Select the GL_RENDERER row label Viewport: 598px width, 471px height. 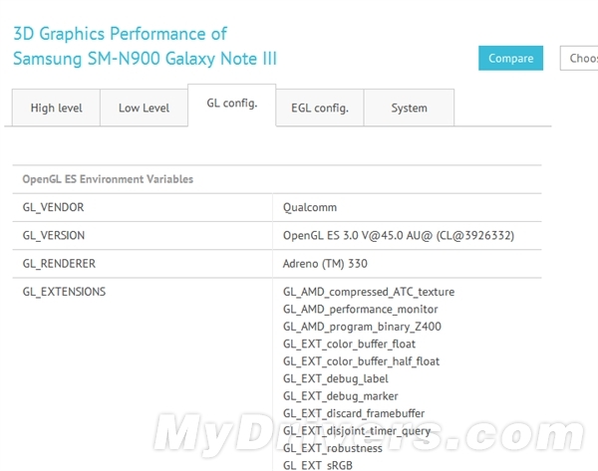58,264
